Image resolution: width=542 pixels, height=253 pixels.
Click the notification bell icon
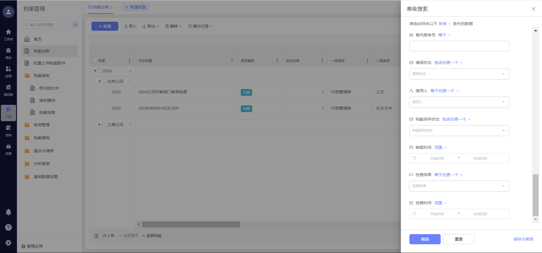pyautogui.click(x=8, y=212)
